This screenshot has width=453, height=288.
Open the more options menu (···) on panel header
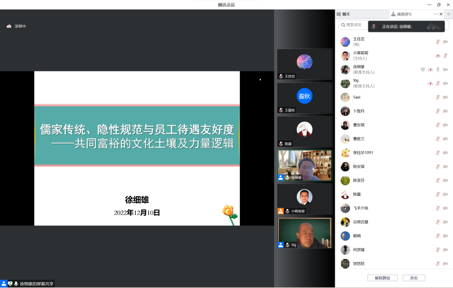(435, 13)
